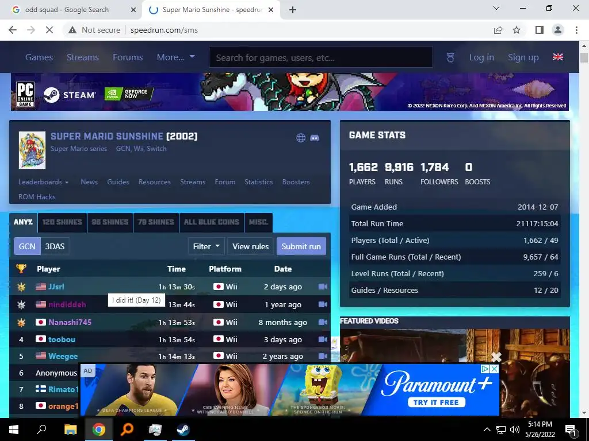589x441 pixels.
Task: Open the game's Discord icon
Action: pyautogui.click(x=315, y=138)
